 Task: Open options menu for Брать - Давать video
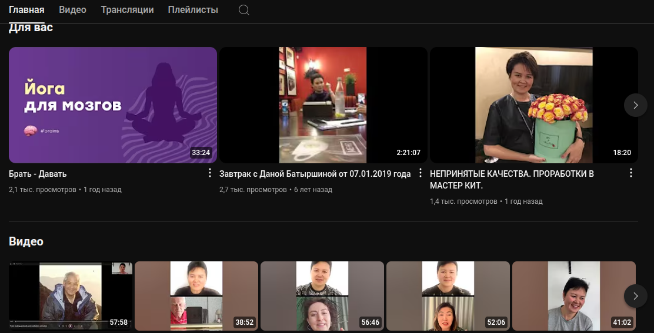(x=210, y=173)
